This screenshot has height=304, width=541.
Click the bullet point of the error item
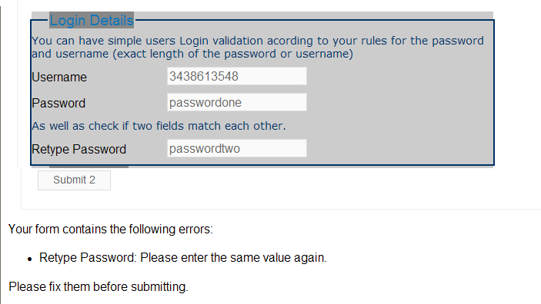[30, 259]
